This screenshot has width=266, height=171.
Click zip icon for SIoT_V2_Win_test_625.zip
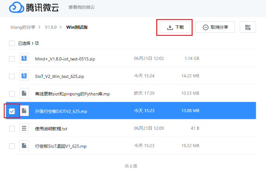(x=24, y=76)
